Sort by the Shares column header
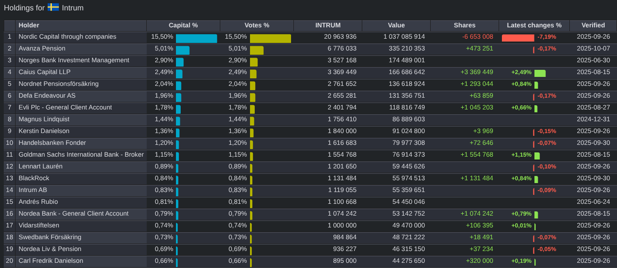 click(465, 25)
